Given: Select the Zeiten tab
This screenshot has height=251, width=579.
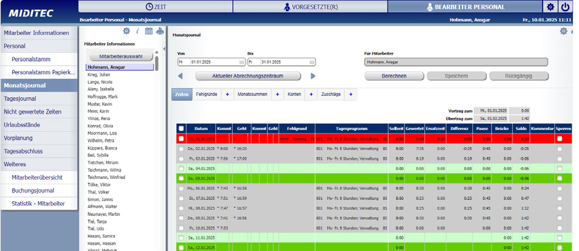Looking at the screenshot, I should point(182,94).
